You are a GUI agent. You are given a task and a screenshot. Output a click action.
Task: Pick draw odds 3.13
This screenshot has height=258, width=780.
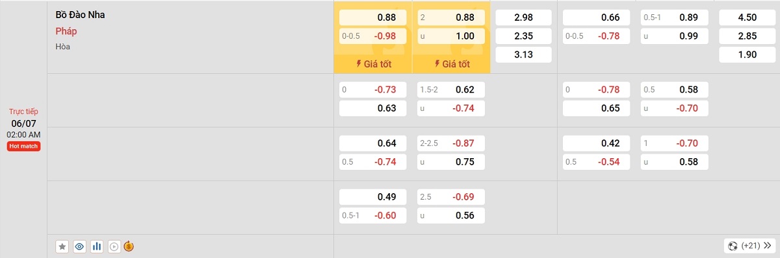pyautogui.click(x=523, y=54)
